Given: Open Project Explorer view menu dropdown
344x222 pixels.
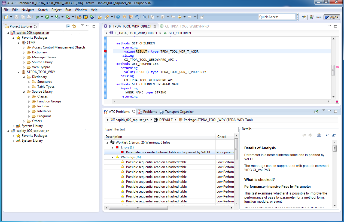Looking at the screenshot, I should coord(82,25).
